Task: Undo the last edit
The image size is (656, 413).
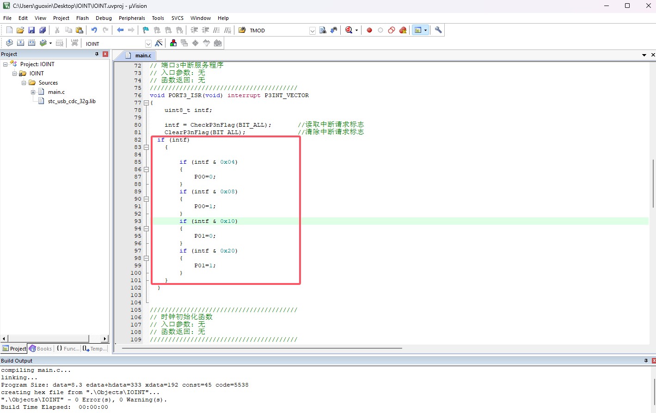Action: pyautogui.click(x=94, y=30)
